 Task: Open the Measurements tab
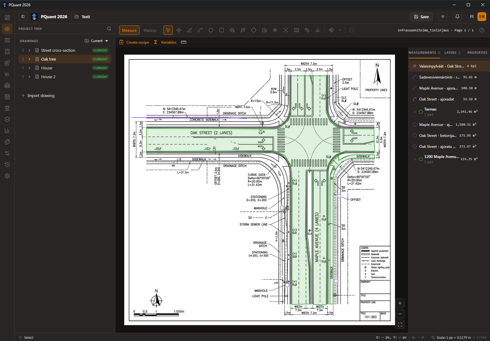coord(424,53)
